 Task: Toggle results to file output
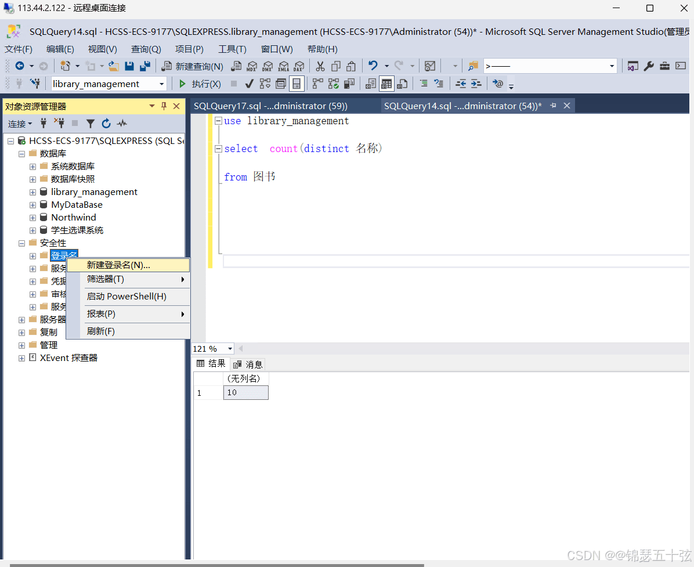(x=402, y=84)
